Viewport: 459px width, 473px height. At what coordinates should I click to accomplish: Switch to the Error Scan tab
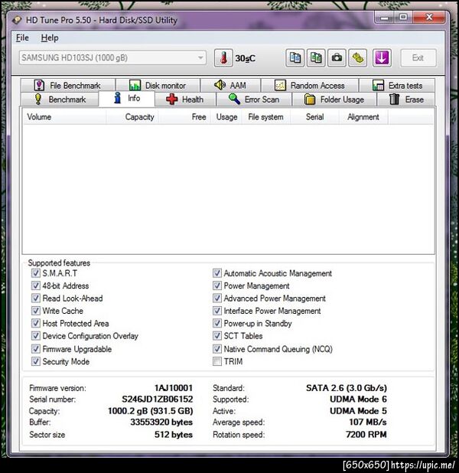pos(254,99)
